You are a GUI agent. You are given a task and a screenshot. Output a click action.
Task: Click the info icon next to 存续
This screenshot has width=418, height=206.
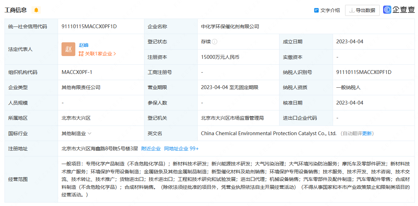coord(215,42)
